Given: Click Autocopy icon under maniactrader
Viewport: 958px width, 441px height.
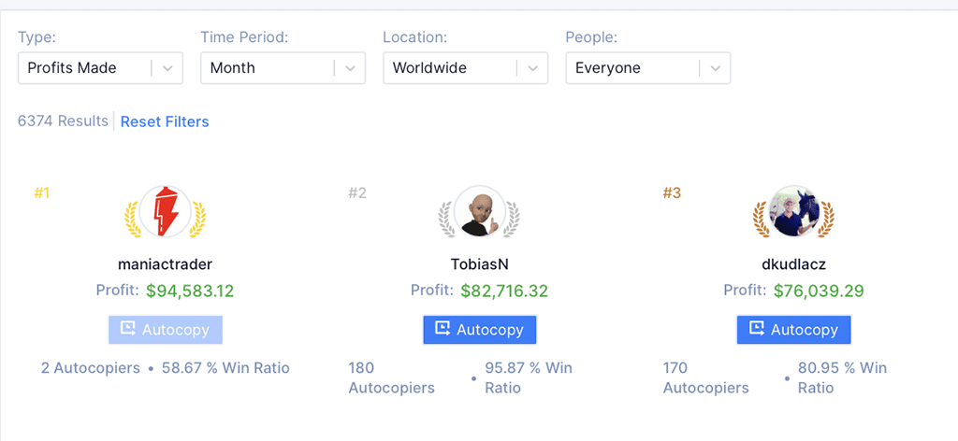Looking at the screenshot, I should [x=127, y=329].
